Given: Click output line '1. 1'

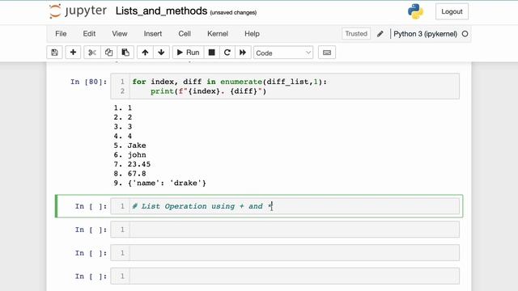Looking at the screenshot, I should point(123,108).
